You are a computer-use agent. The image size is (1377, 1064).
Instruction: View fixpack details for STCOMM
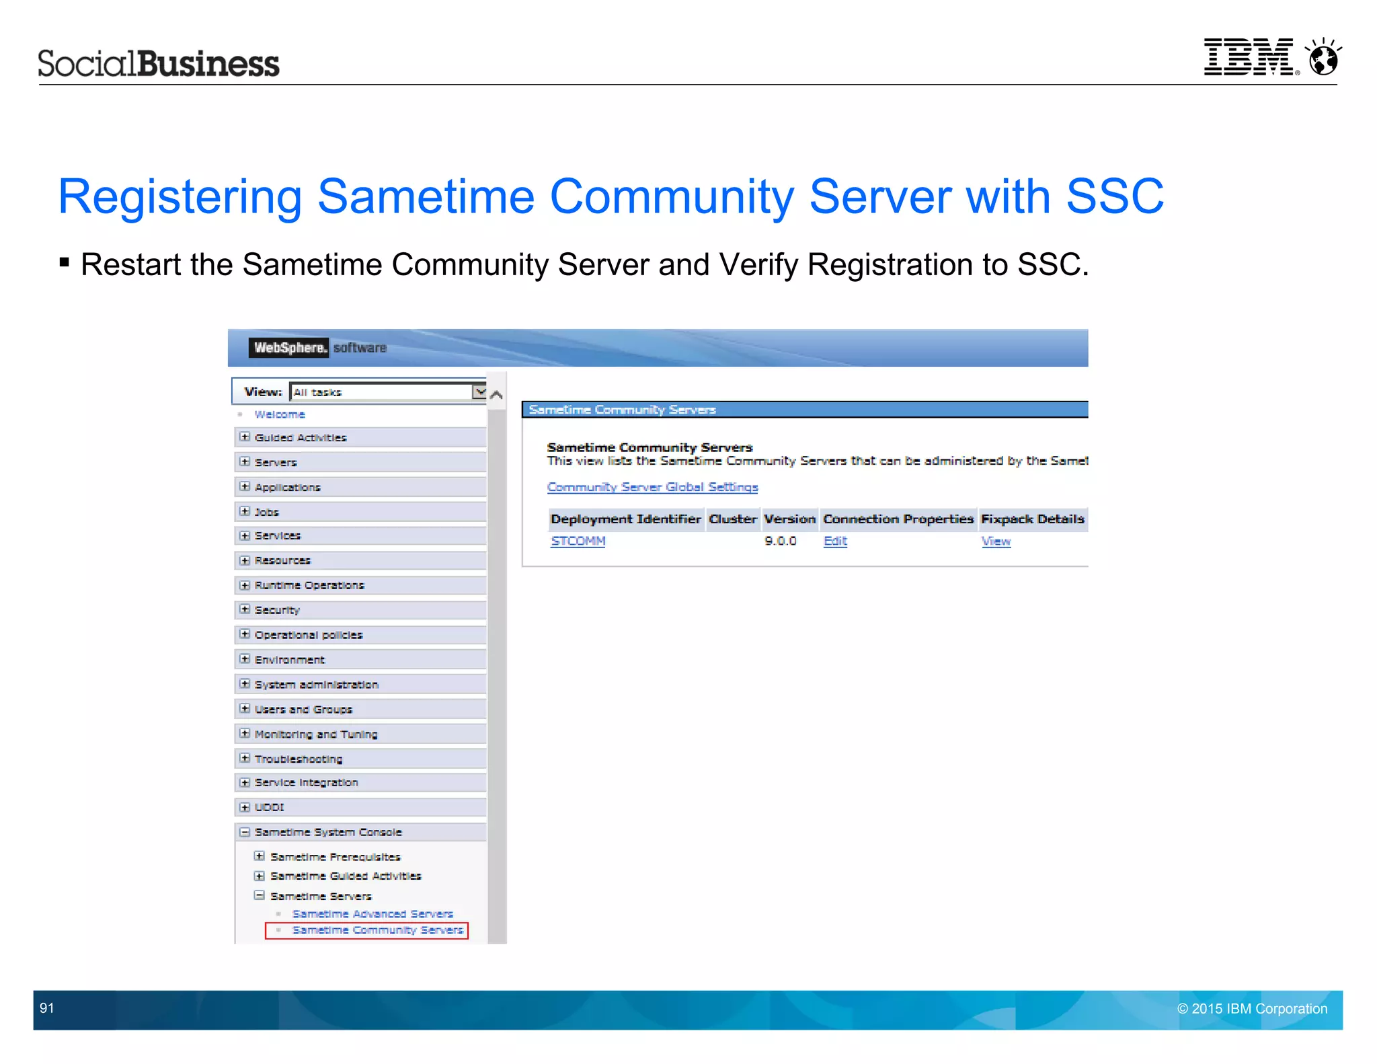(x=996, y=541)
